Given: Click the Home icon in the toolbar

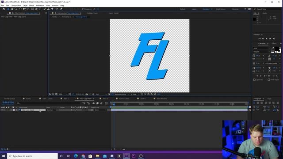Looking at the screenshot, I should (4, 9).
